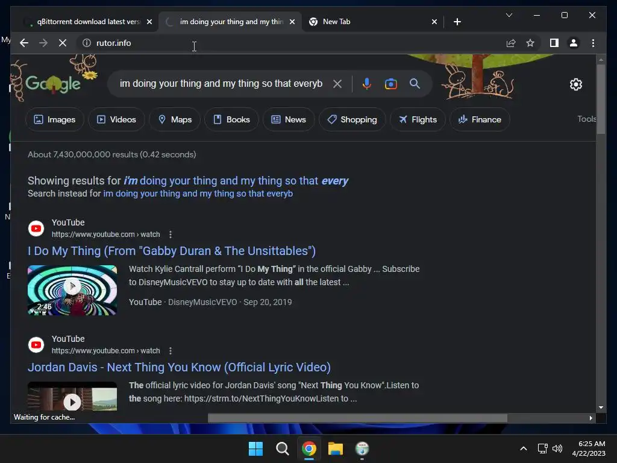Viewport: 617px width, 463px height.
Task: Click the vertical scrollbar thumb
Action: (601, 99)
